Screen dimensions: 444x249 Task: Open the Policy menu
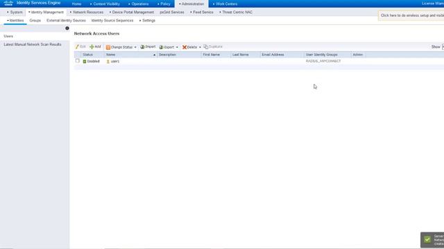164,4
